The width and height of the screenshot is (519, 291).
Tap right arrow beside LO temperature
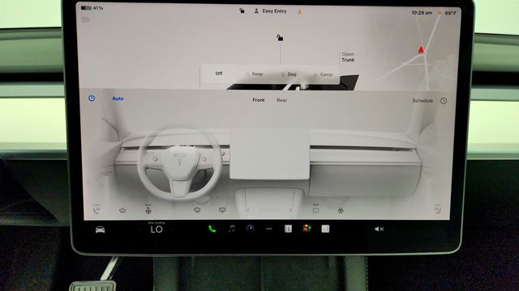point(172,230)
